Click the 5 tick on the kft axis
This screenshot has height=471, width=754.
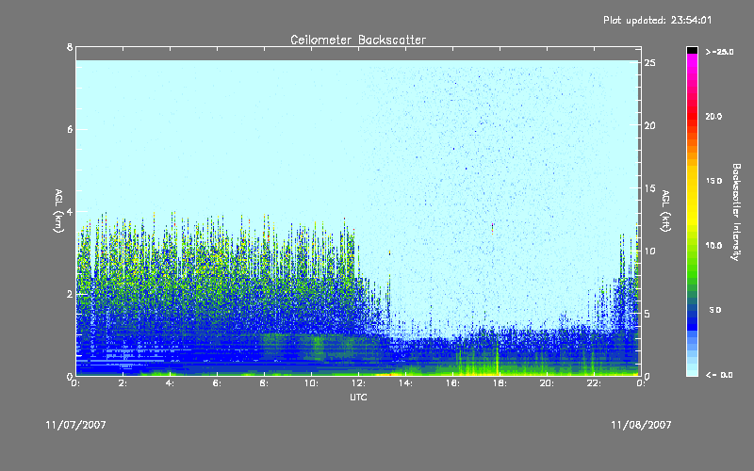[x=647, y=314]
